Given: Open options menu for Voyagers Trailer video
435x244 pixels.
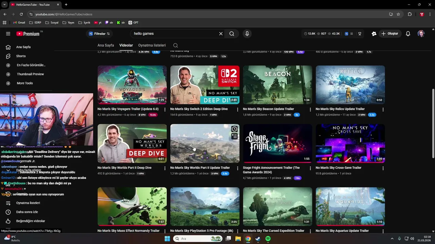Looking at the screenshot, I should 165,109.
